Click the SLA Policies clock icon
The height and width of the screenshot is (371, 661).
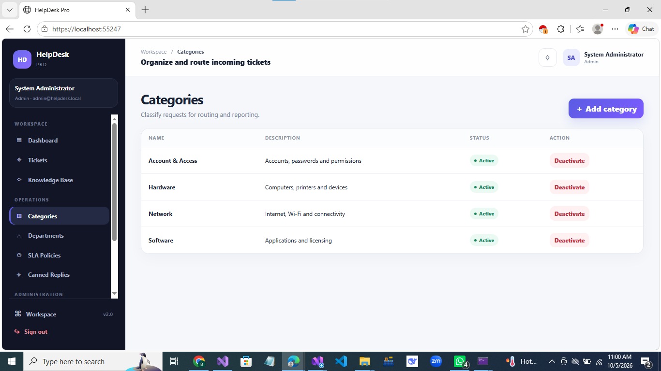pos(19,255)
